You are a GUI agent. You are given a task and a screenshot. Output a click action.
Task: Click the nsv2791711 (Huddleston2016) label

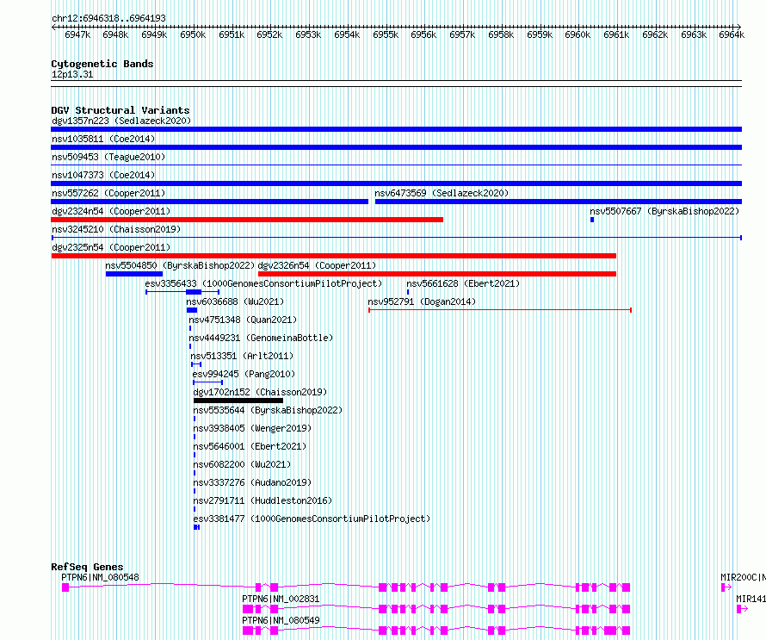pos(263,500)
